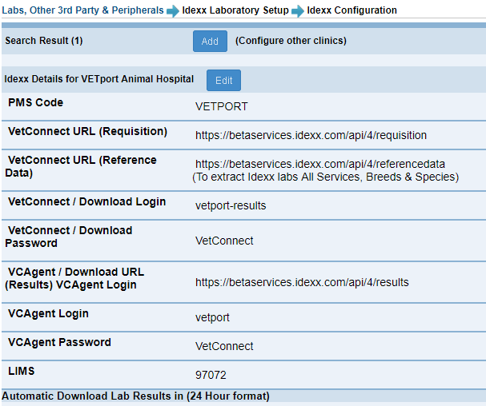Select the Idexx Configuration breadcrumb text
Image resolution: width=486 pixels, height=406 pixels.
[351, 10]
